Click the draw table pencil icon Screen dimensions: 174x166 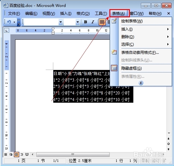[114, 21]
